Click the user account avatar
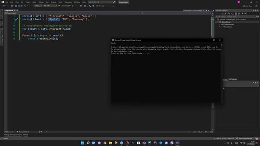This screenshot has height=146, width=260. click(239, 2)
